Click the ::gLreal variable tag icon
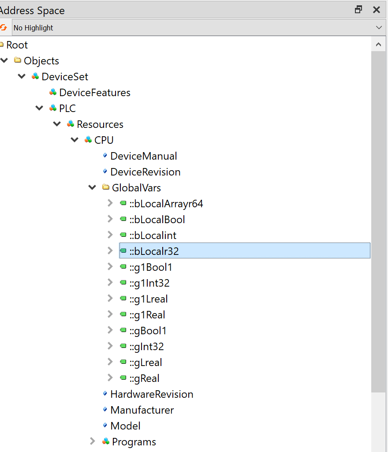The height and width of the screenshot is (452, 388). (123, 362)
